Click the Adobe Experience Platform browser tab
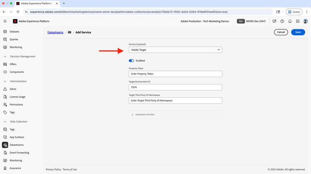Viewport: 311px width, 174px height. [x=37, y=4]
